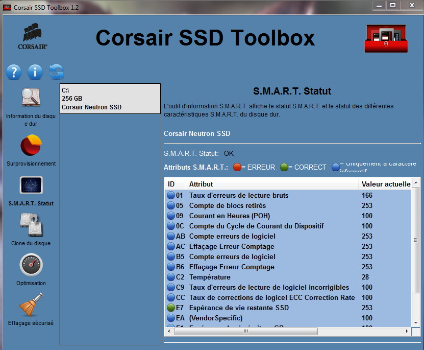Click the Corsair Neutron SSD heading
The height and width of the screenshot is (350, 424).
point(197,133)
